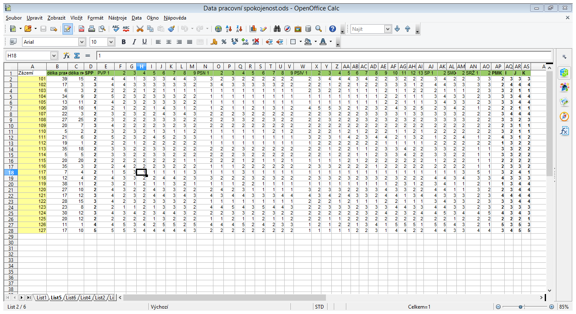Open sidebar Properties panel icon
Screen dimensions: 576x314
pyautogui.click(x=564, y=72)
